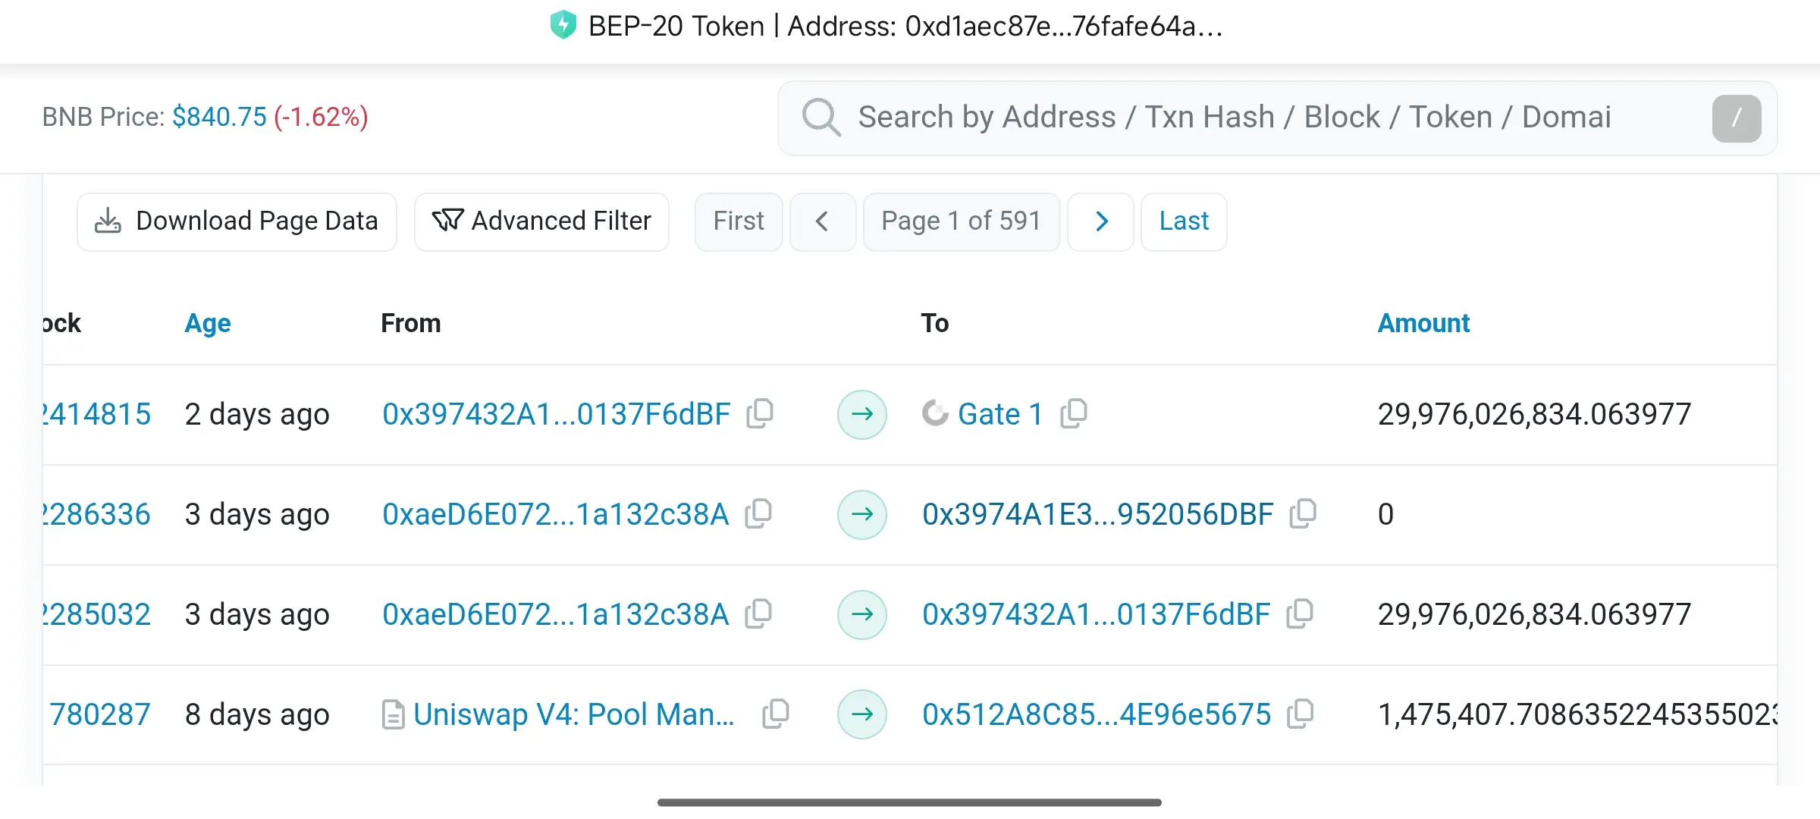Click the search magnifier icon

pyautogui.click(x=821, y=118)
